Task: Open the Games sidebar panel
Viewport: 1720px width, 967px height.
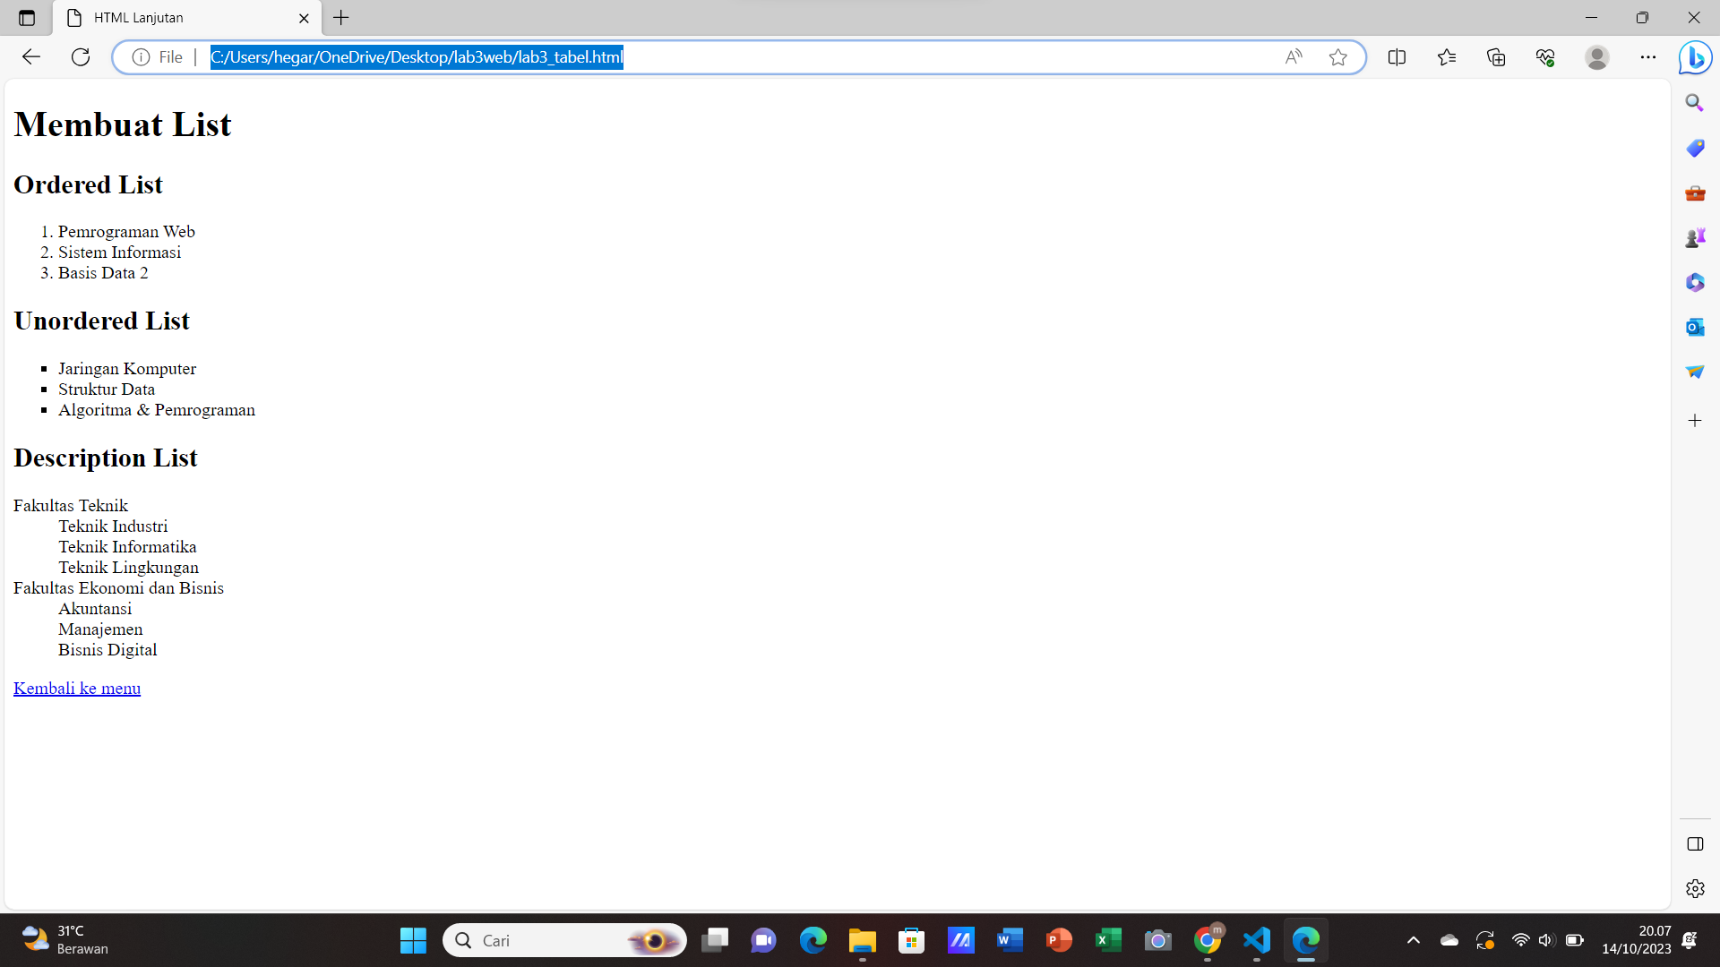Action: pos(1694,236)
